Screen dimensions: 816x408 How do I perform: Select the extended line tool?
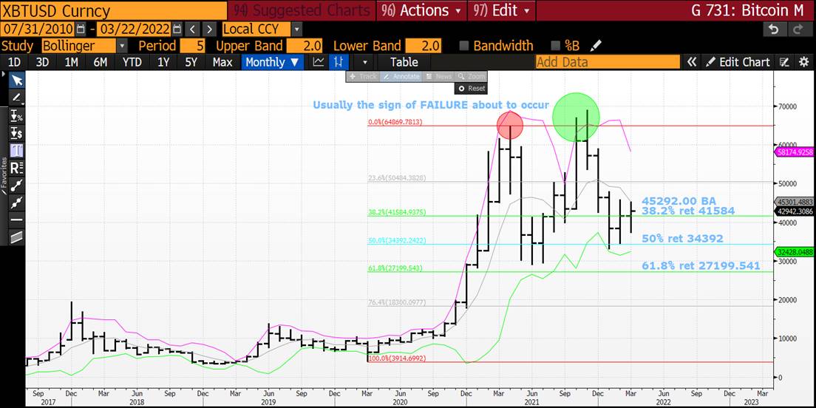[x=17, y=202]
